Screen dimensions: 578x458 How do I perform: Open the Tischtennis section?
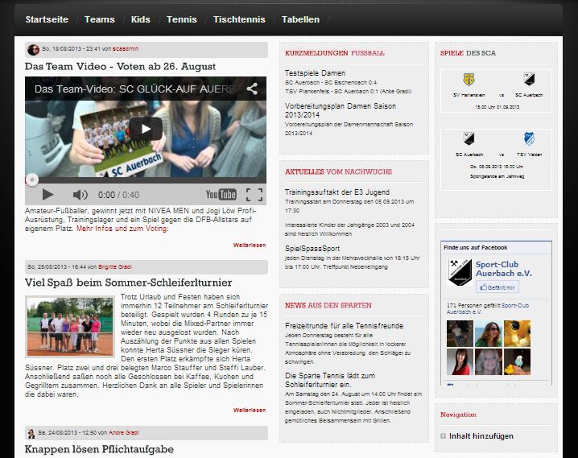pos(239,19)
